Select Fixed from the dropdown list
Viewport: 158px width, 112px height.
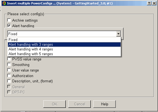click(64, 40)
